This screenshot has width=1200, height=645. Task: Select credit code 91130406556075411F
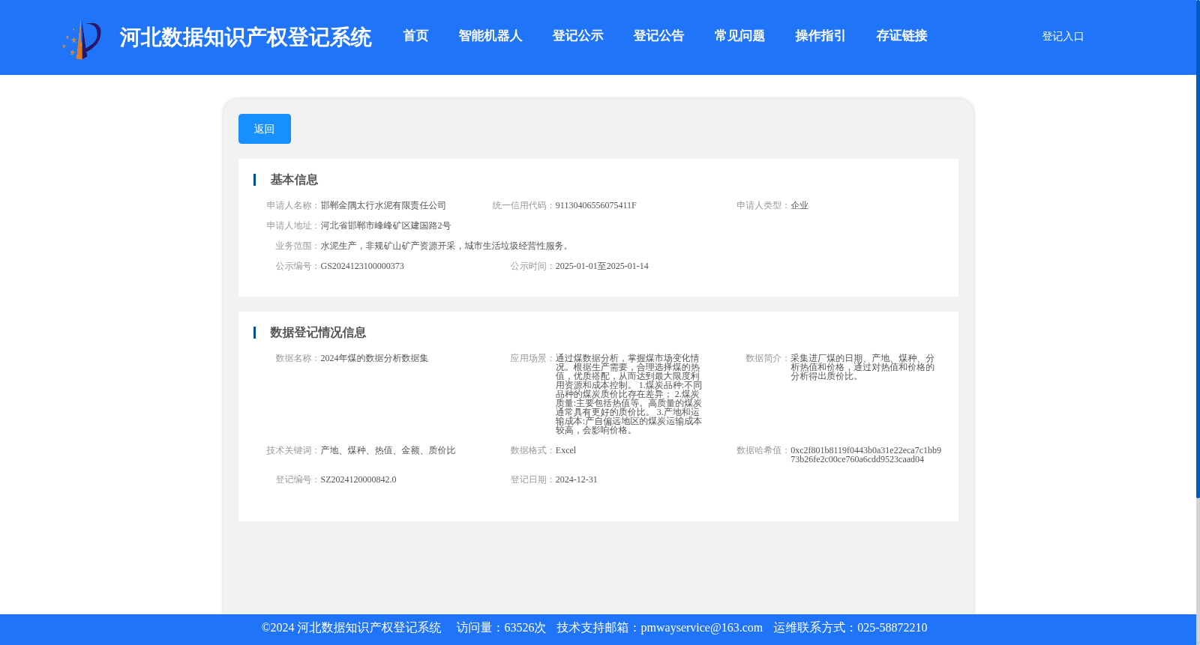[x=595, y=205]
